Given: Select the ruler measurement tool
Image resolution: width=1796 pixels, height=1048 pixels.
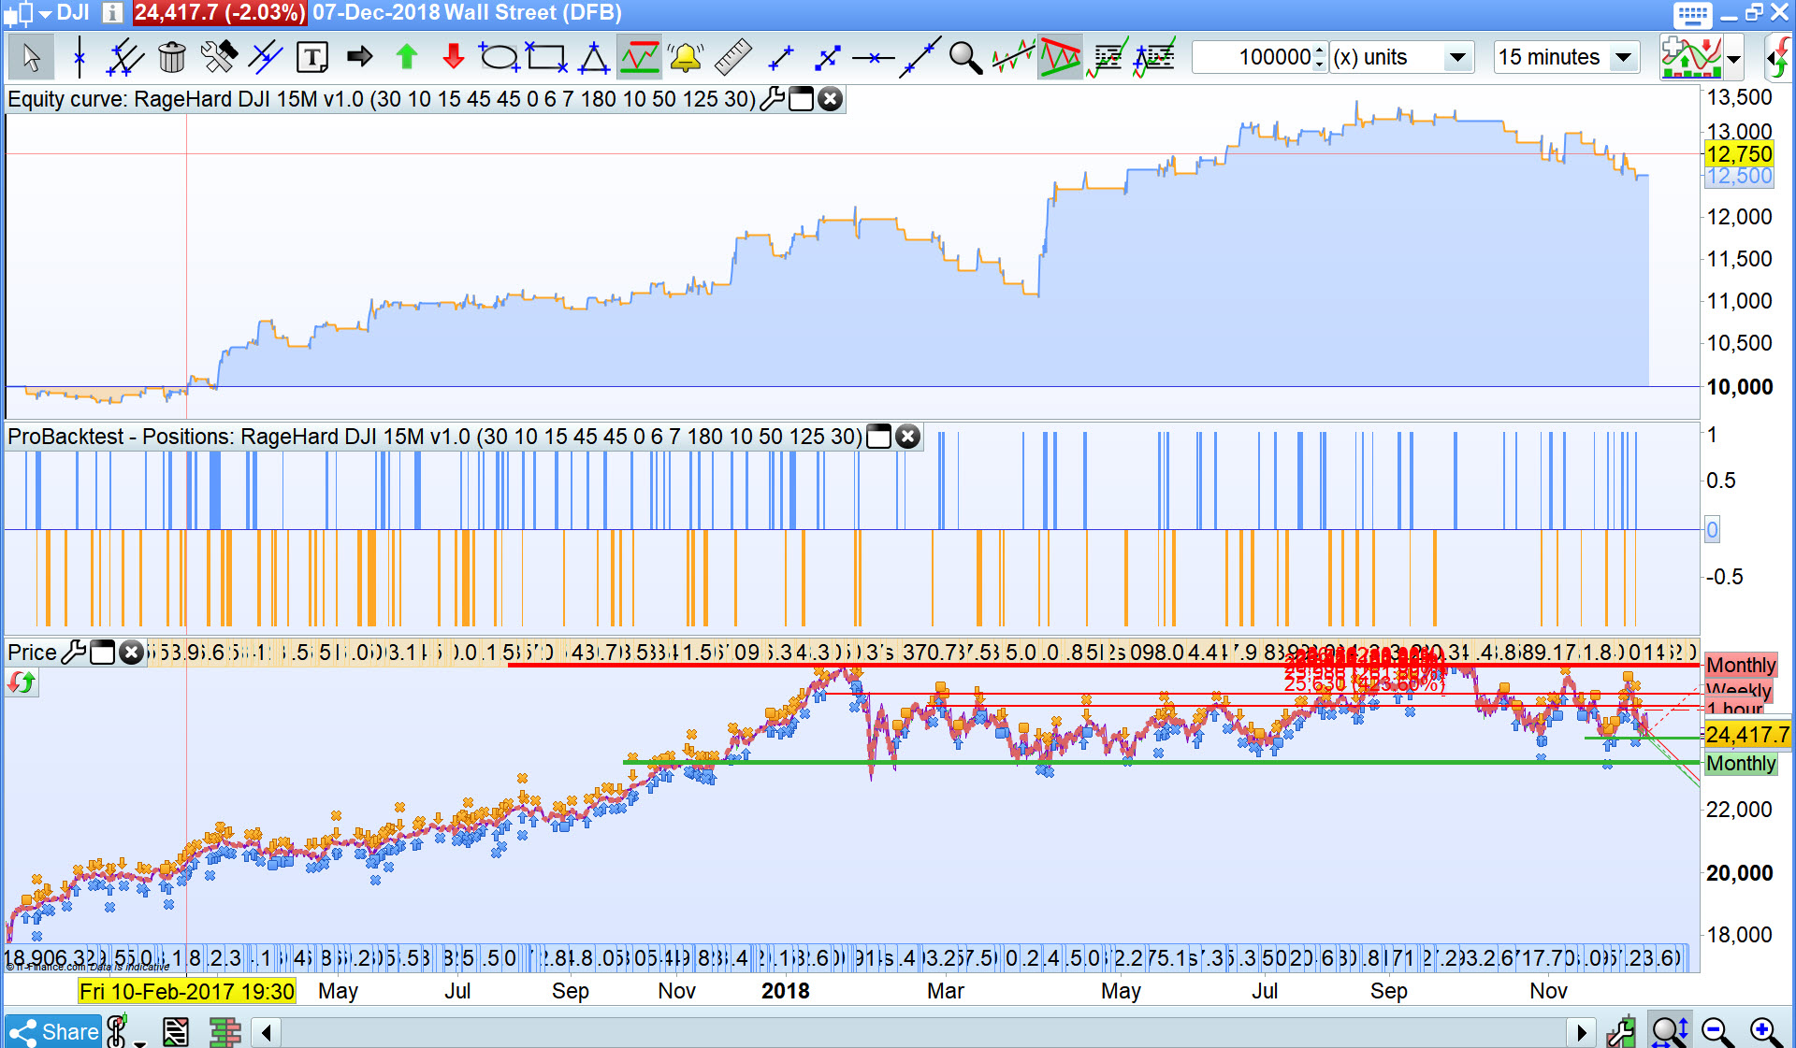Looking at the screenshot, I should [732, 58].
